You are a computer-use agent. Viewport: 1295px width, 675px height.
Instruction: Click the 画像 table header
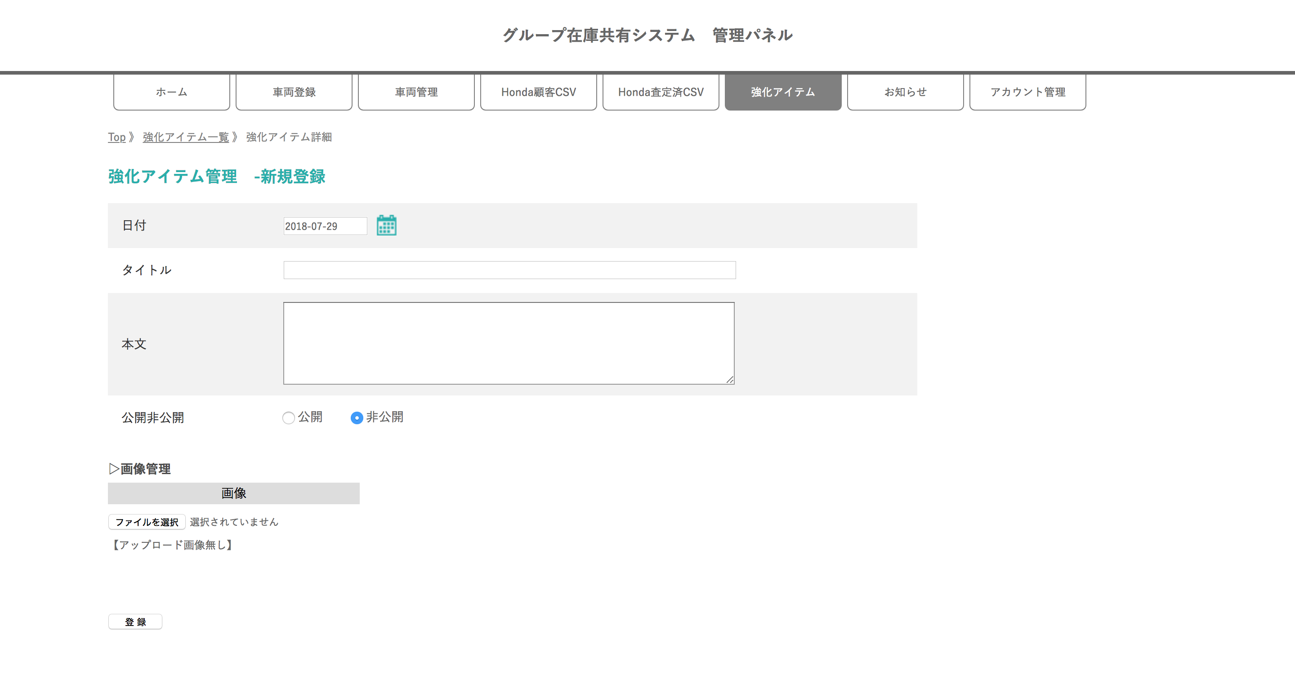coord(233,493)
